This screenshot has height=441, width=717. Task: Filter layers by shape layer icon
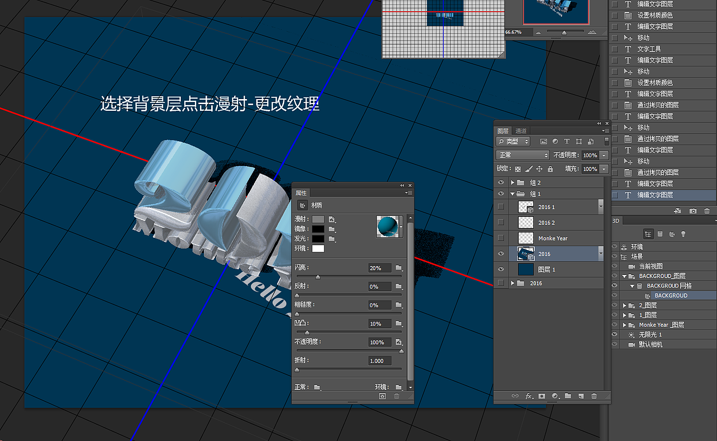(x=579, y=142)
